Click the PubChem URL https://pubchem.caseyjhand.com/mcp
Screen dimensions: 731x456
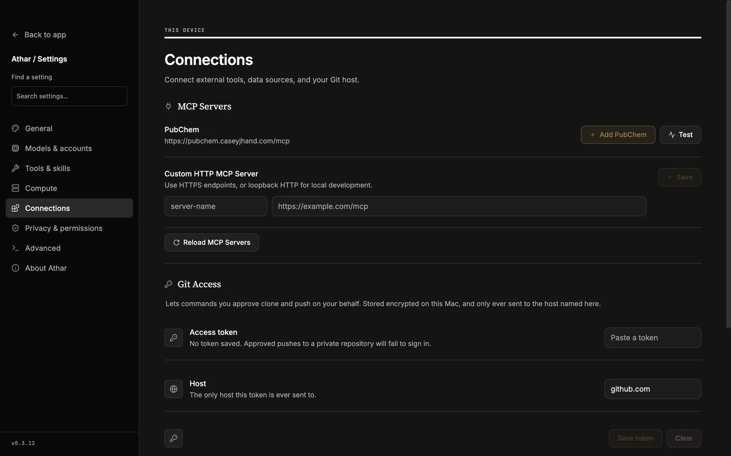pos(227,141)
